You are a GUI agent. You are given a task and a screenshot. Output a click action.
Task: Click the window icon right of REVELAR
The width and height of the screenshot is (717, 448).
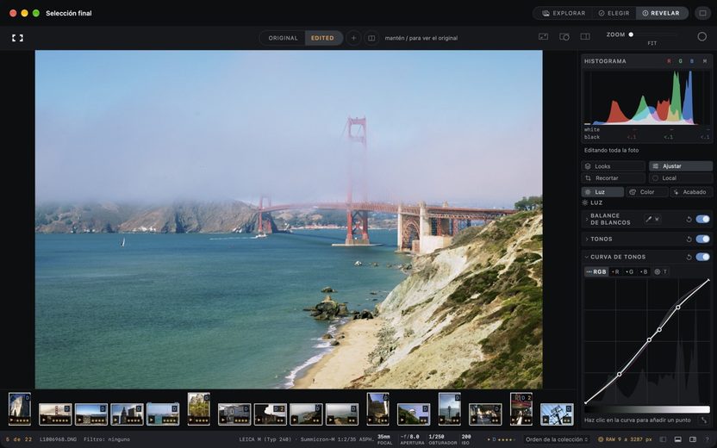703,13
